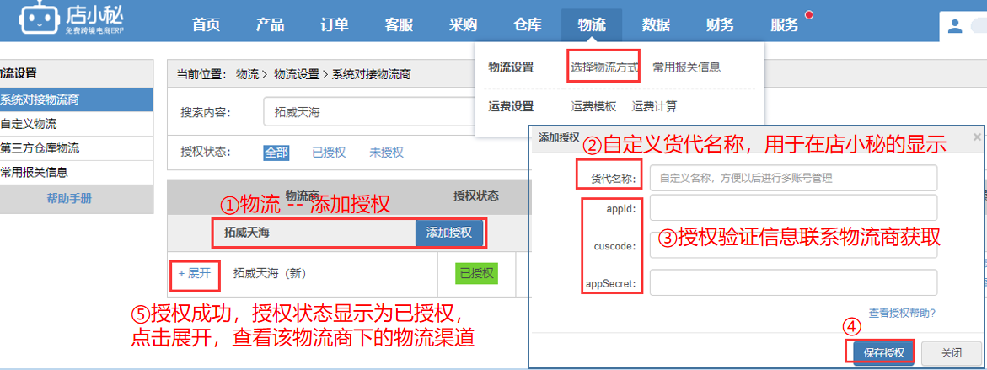This screenshot has height=370, width=987.
Task: Click the 关闭 button in the dialog
Action: tap(952, 352)
